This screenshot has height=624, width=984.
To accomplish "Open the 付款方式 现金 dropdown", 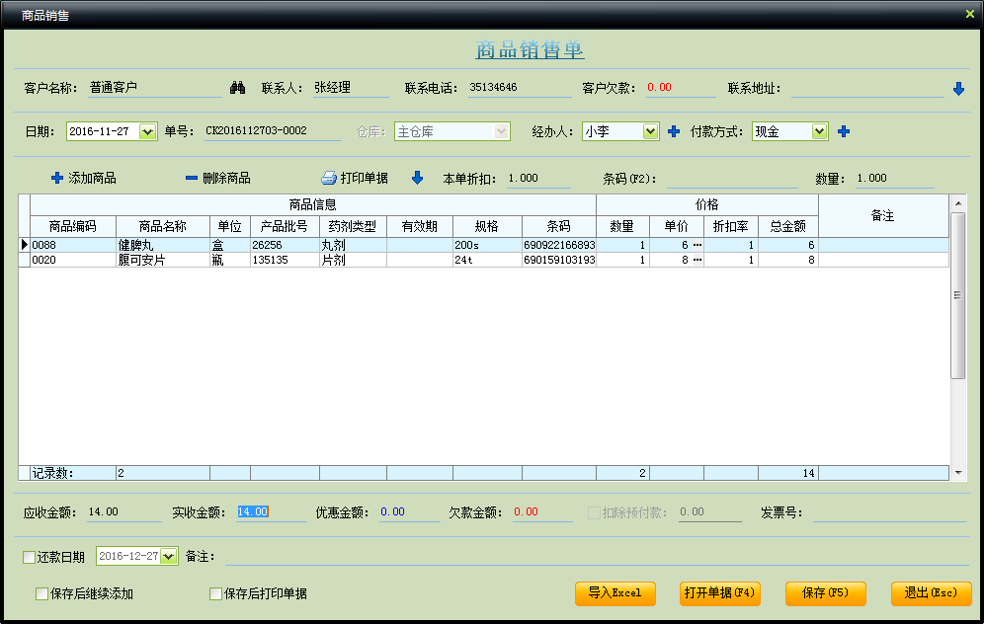I will [820, 131].
